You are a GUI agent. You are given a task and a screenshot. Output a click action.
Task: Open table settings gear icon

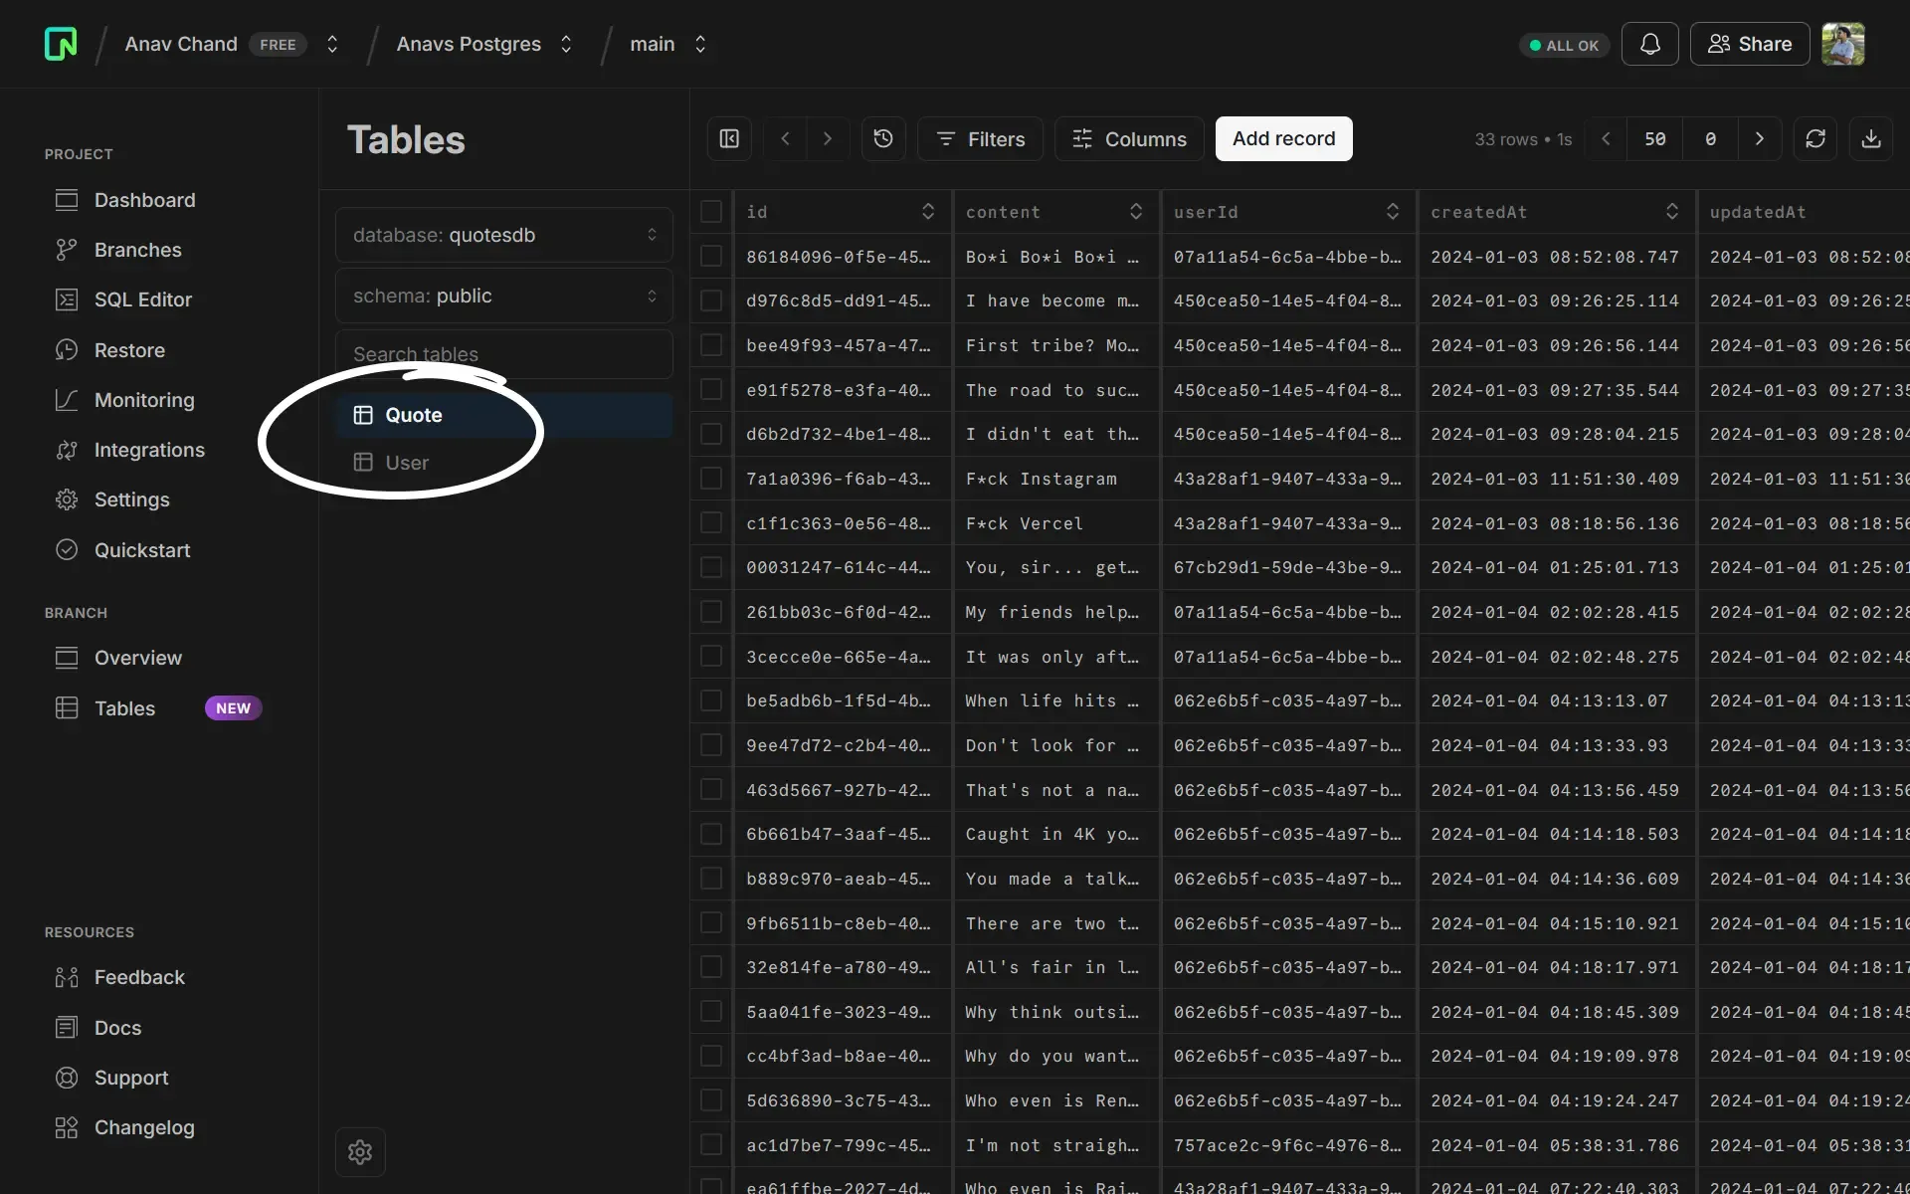pos(360,1151)
